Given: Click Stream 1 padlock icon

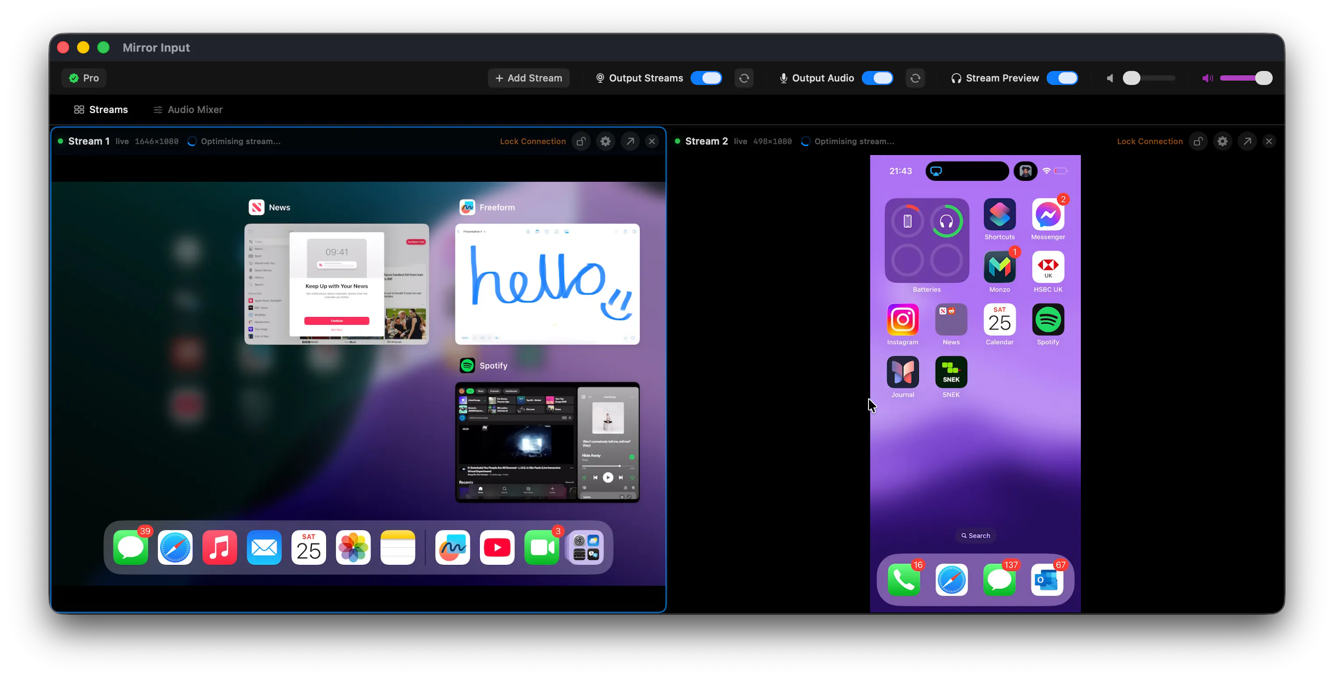Looking at the screenshot, I should point(581,141).
